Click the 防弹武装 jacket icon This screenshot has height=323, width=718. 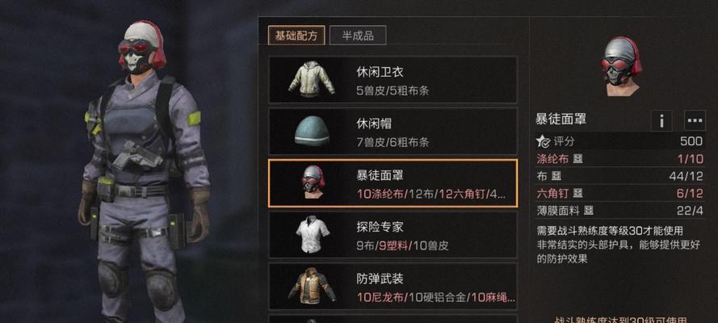[312, 286]
